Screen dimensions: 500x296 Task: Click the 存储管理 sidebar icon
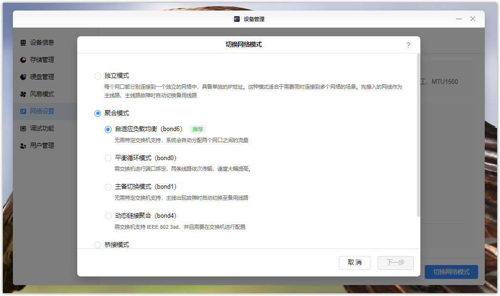[23, 60]
